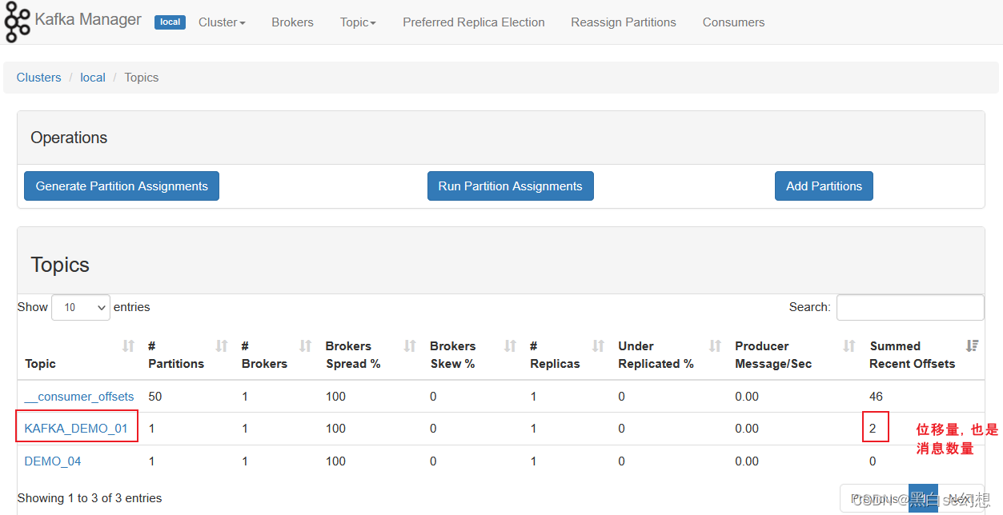Image resolution: width=1003 pixels, height=515 pixels.
Task: Click the Under Replicated % header
Action: [x=656, y=355]
